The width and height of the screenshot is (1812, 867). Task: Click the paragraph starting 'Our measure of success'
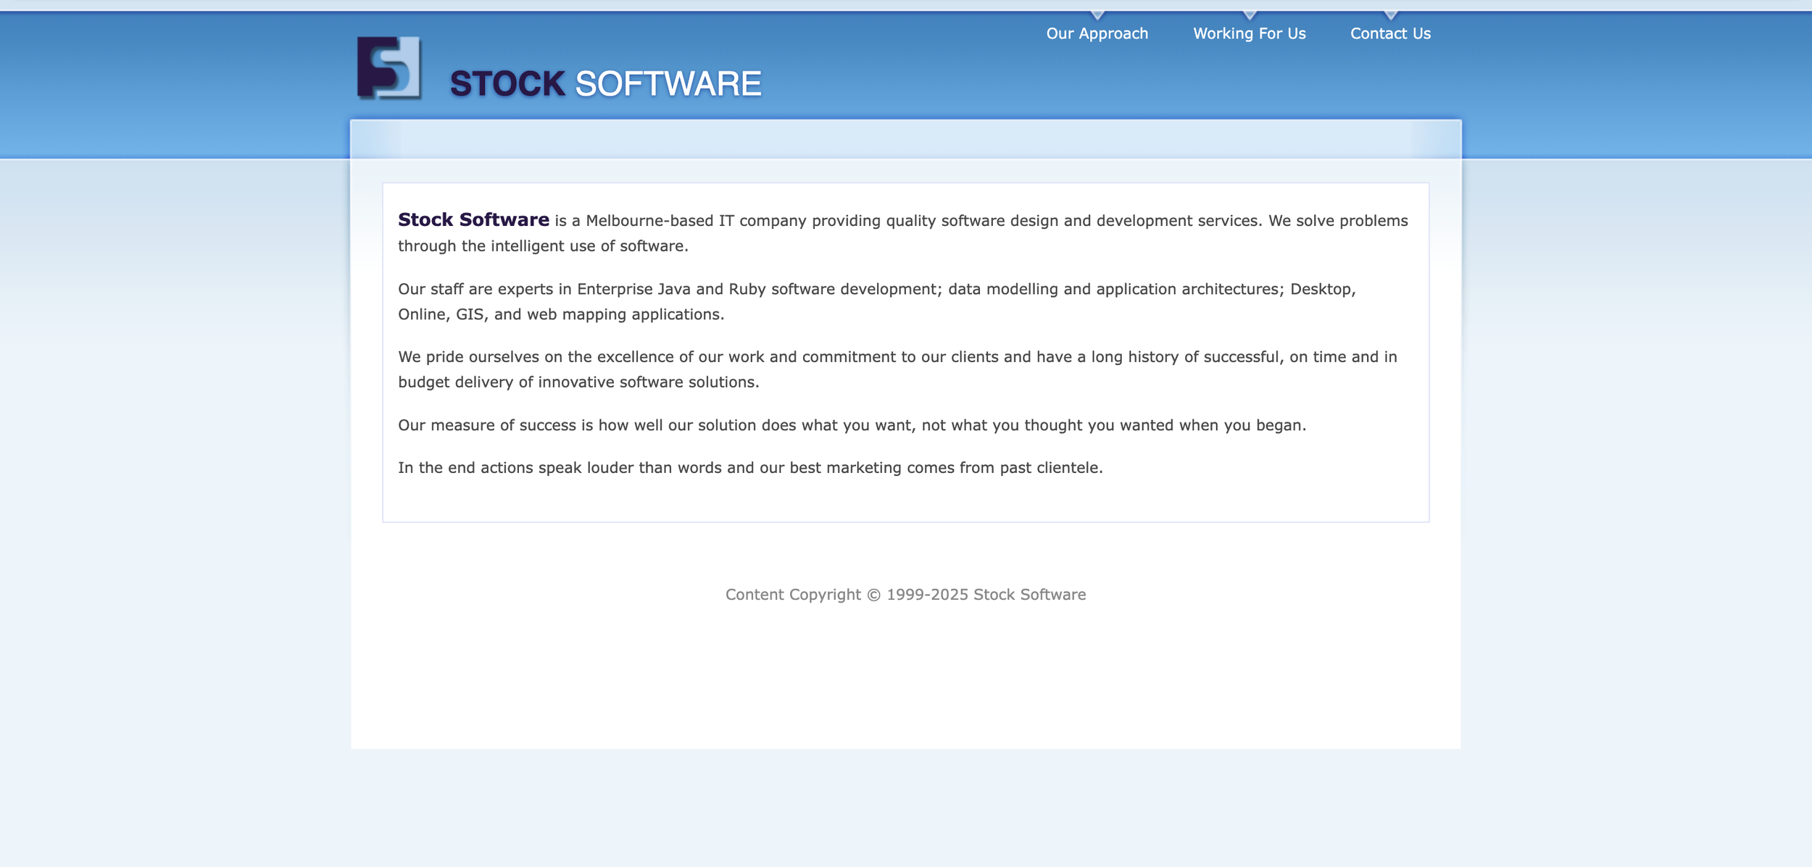coord(852,425)
